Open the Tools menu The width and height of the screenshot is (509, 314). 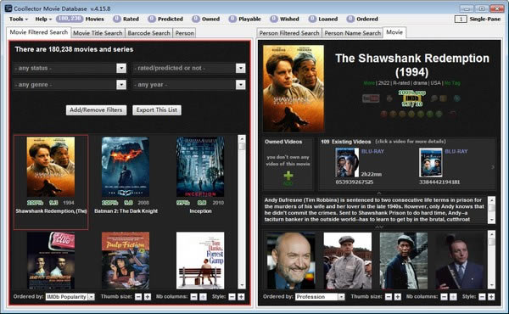[18, 20]
